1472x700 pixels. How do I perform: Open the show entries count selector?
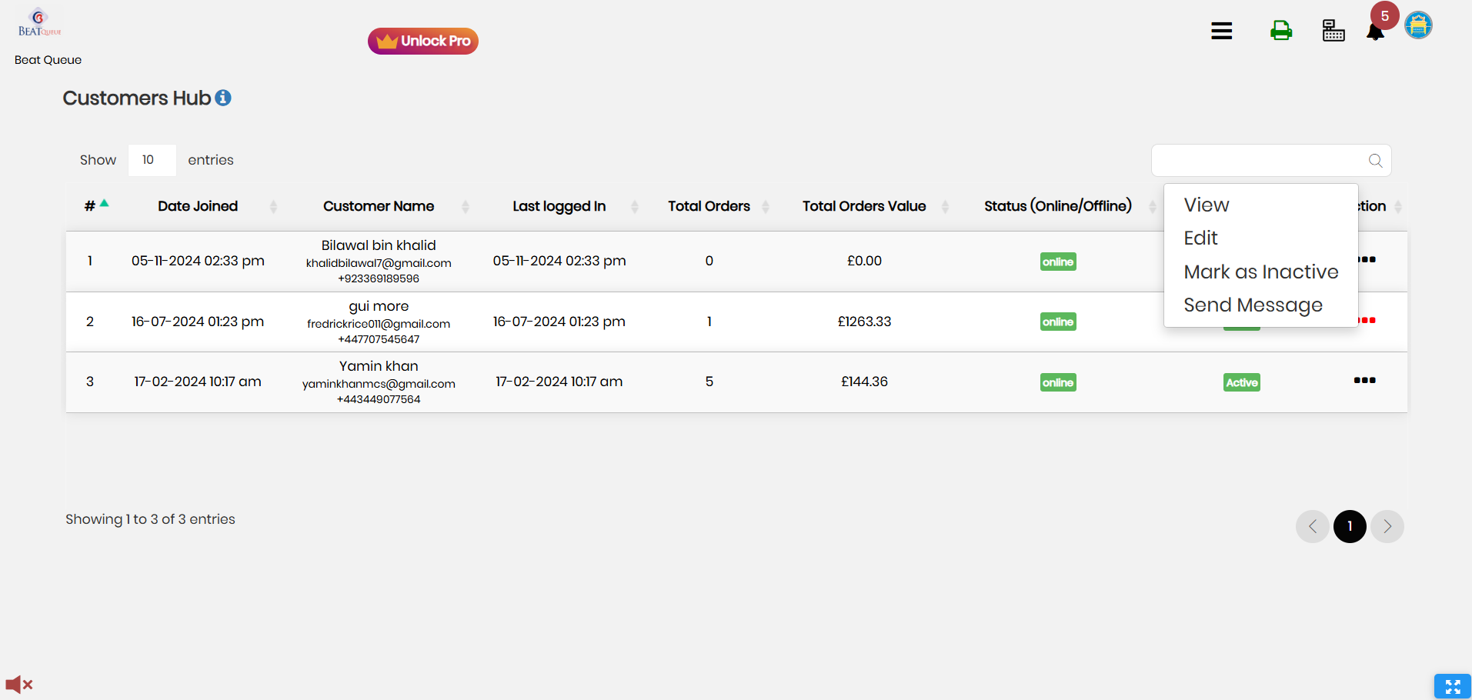[x=152, y=160]
